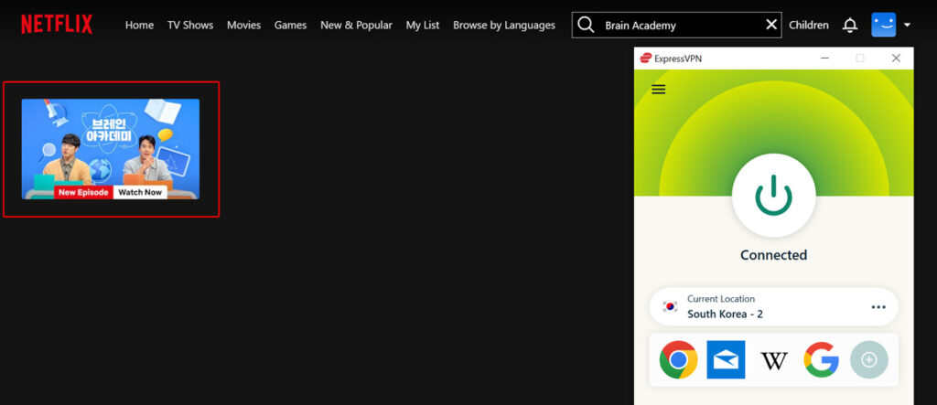Open the Games section

(x=290, y=25)
